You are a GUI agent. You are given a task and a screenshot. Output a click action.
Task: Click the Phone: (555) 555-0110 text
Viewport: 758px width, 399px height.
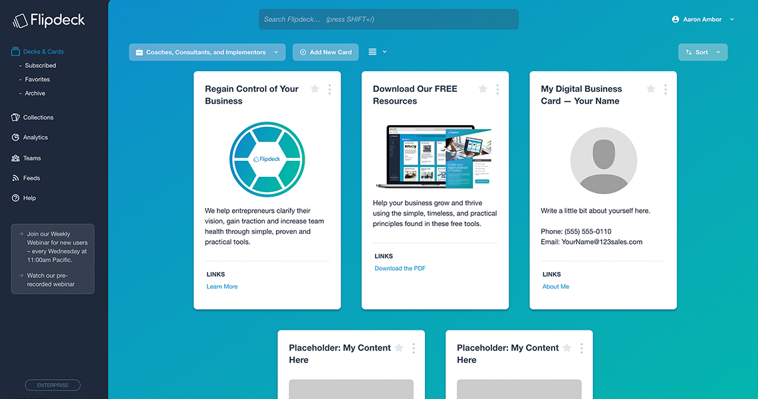(576, 231)
